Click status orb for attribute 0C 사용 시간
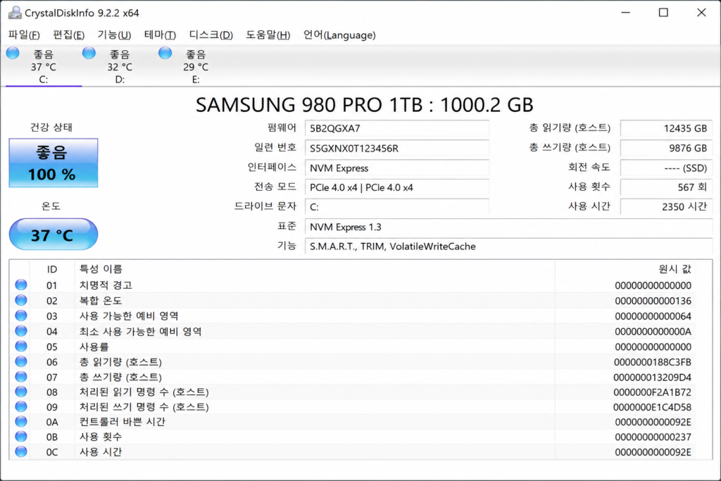Screen dimensions: 721x481 (x=21, y=451)
